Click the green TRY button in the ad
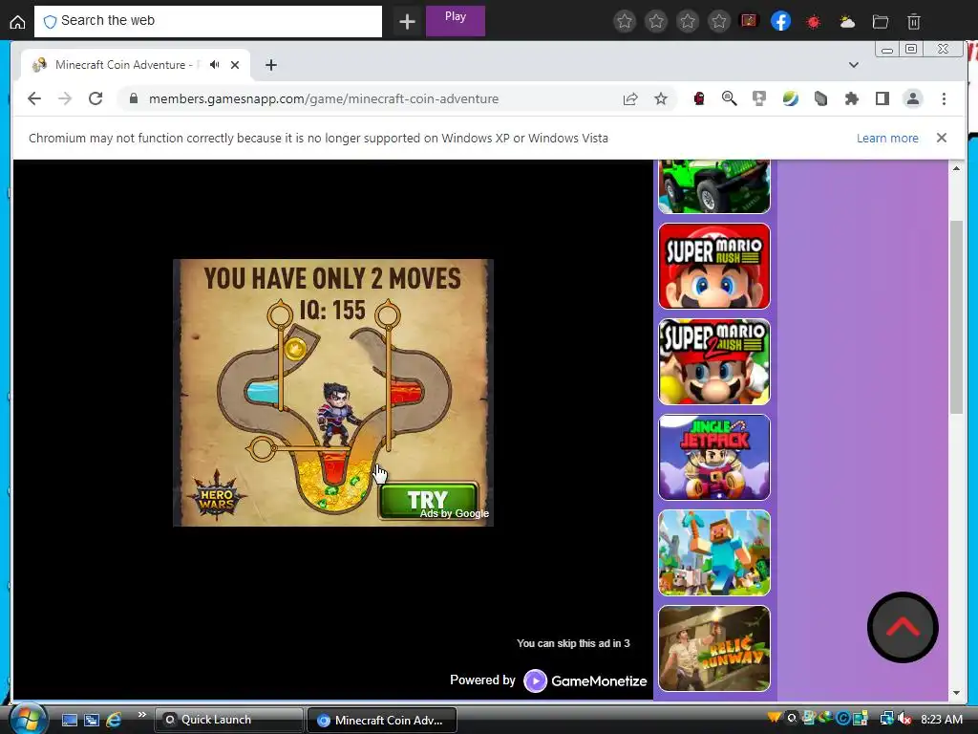Viewport: 978px width, 734px height. (x=429, y=500)
